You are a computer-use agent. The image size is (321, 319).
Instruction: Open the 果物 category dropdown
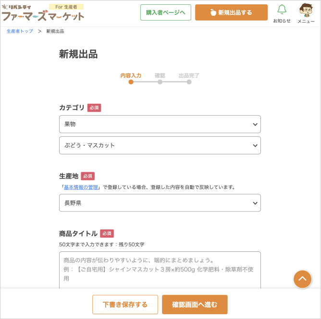tap(160, 124)
